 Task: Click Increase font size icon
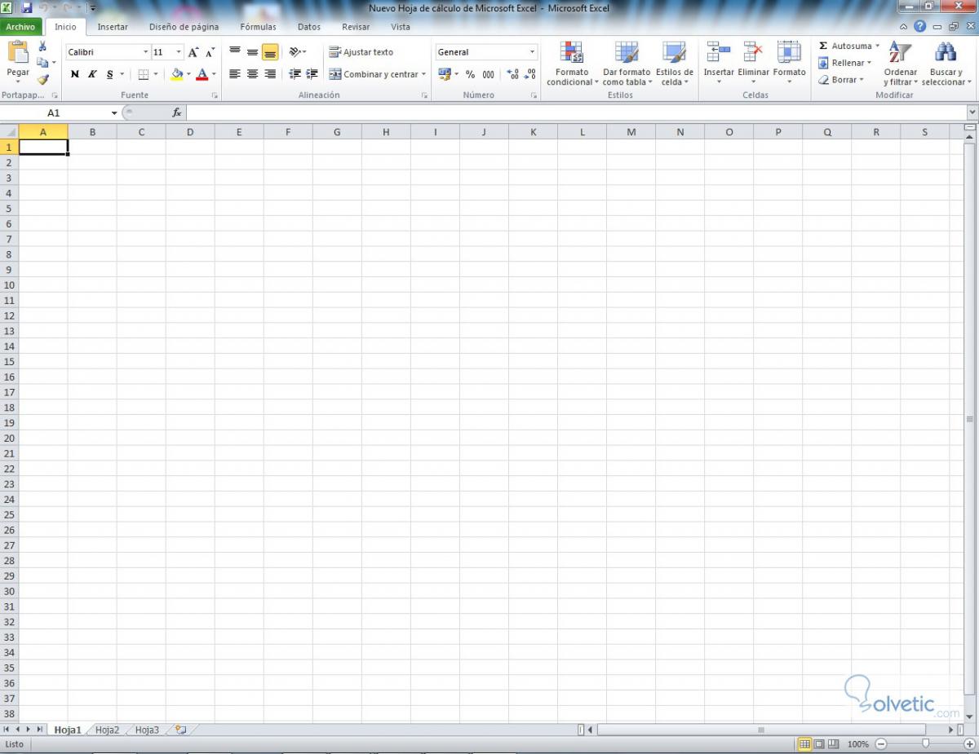[193, 52]
